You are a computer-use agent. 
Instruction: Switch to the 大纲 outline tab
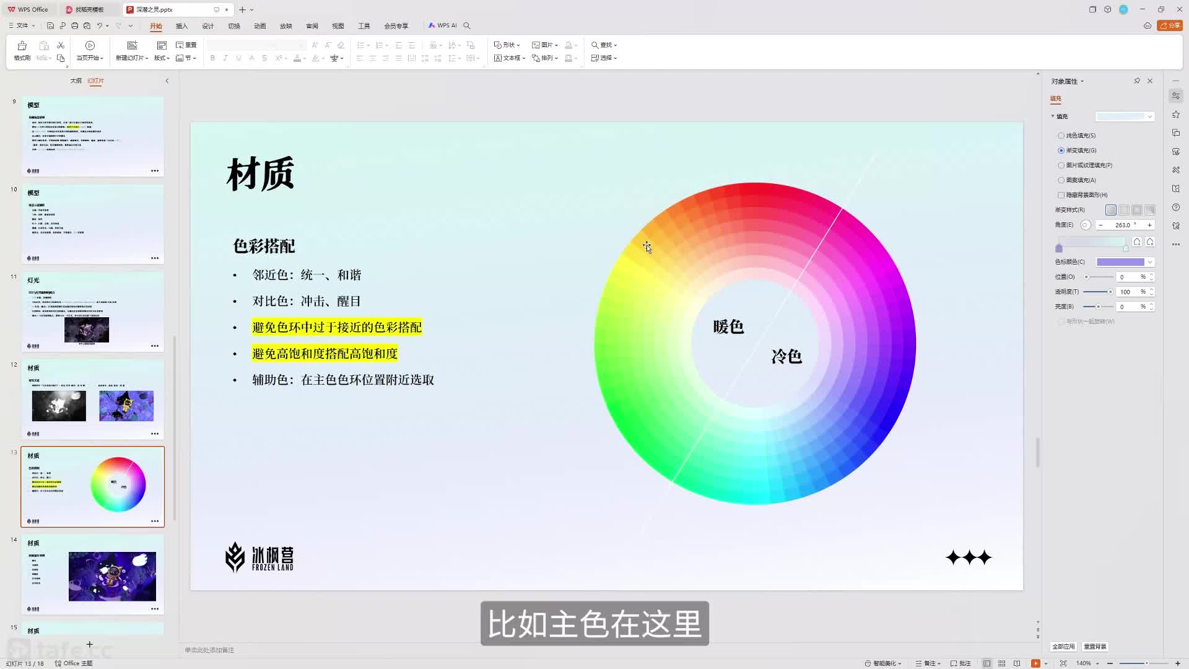[76, 81]
